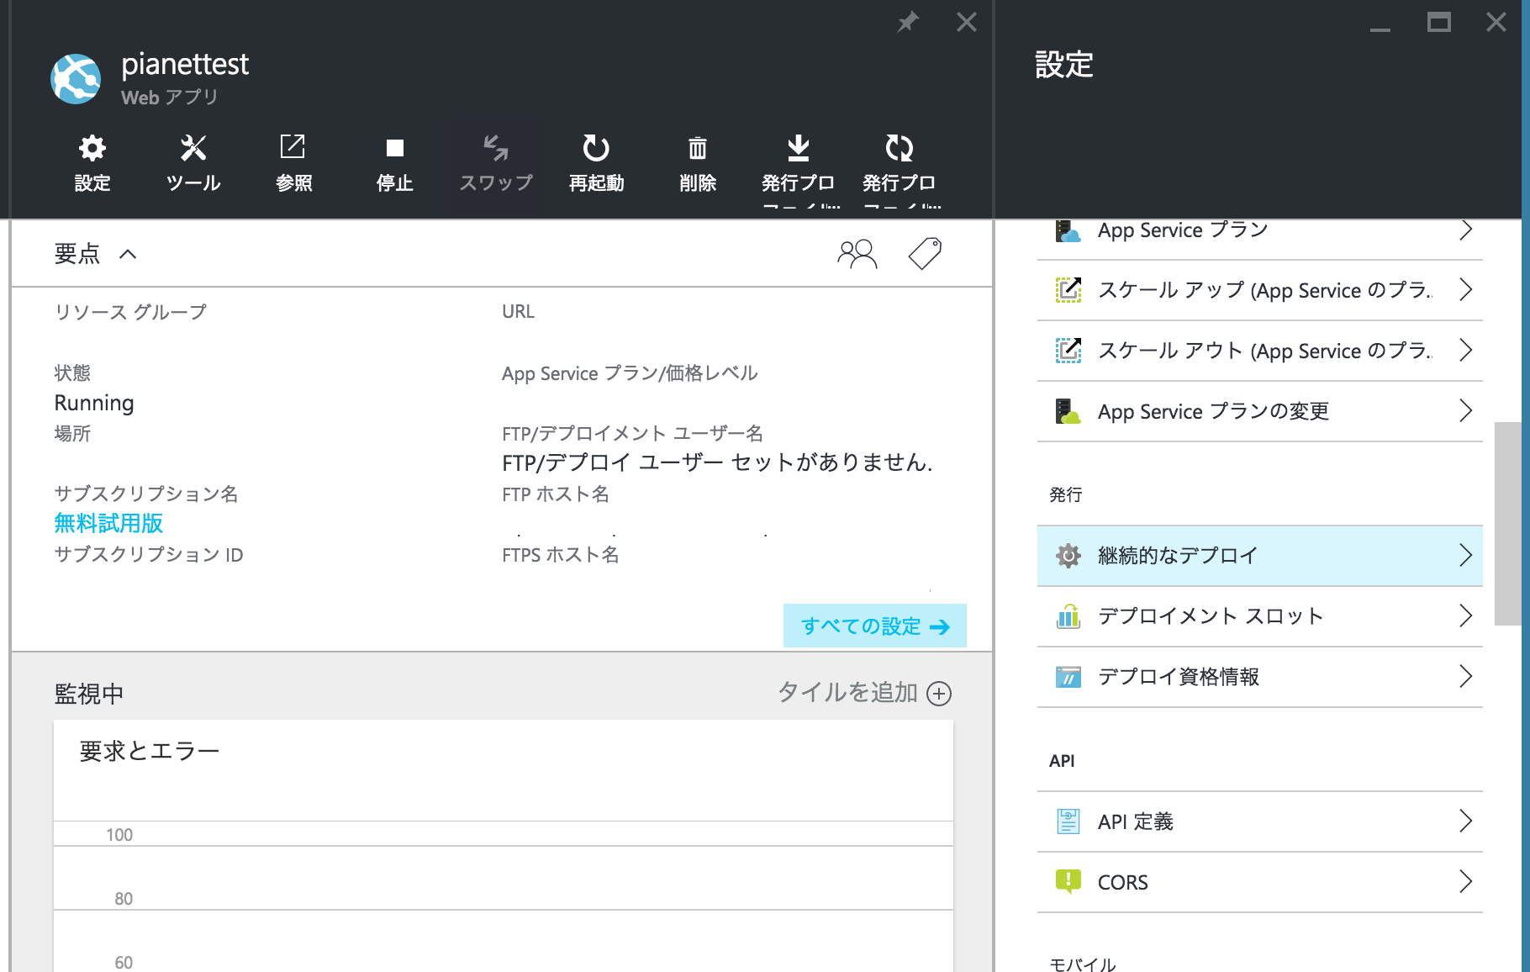Expand the スケール アウト row chevron
Screen dimensions: 1530x972
1466,351
